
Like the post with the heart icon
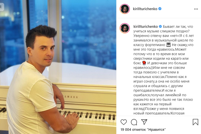tap(124, 122)
